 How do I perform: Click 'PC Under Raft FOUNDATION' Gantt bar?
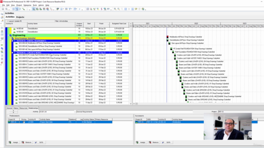coord(171,49)
